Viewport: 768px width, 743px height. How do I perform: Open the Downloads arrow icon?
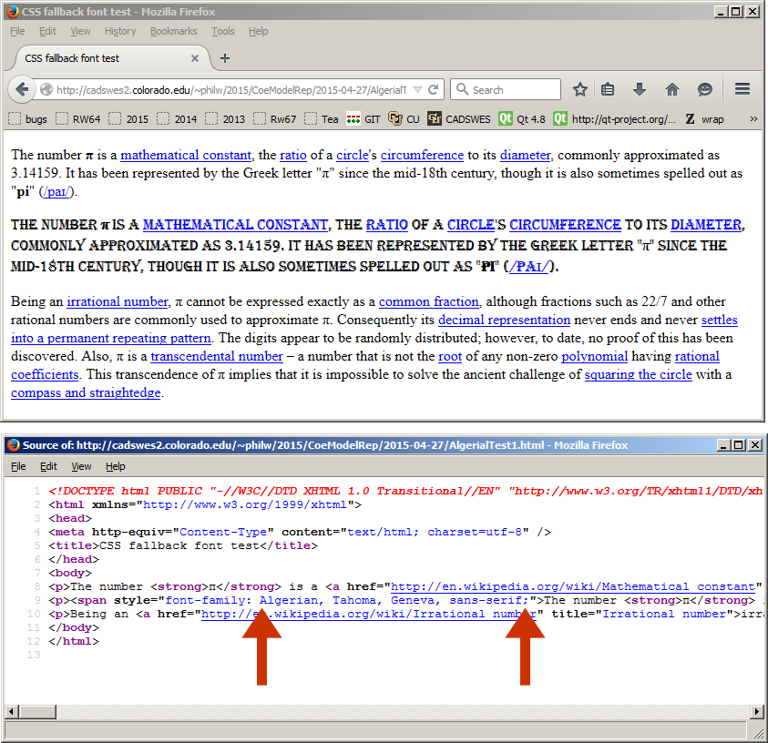click(x=640, y=89)
